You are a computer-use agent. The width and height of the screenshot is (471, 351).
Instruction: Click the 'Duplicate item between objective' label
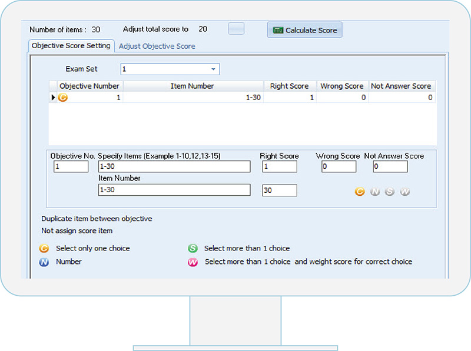click(97, 219)
